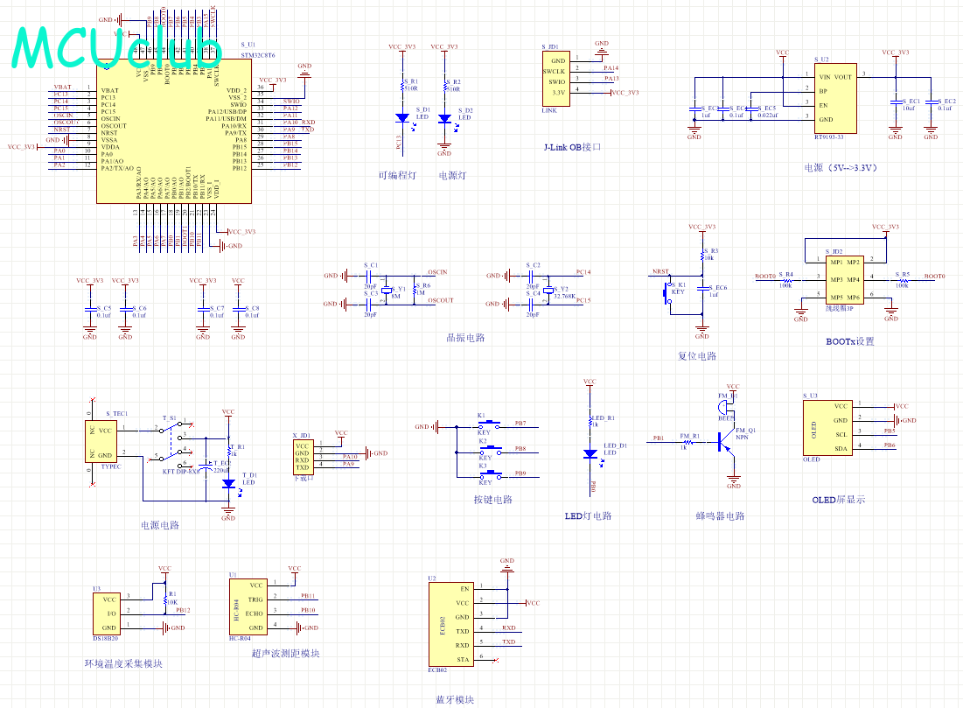Click the PB12 net label at DS18B20
963x708 pixels.
183,610
